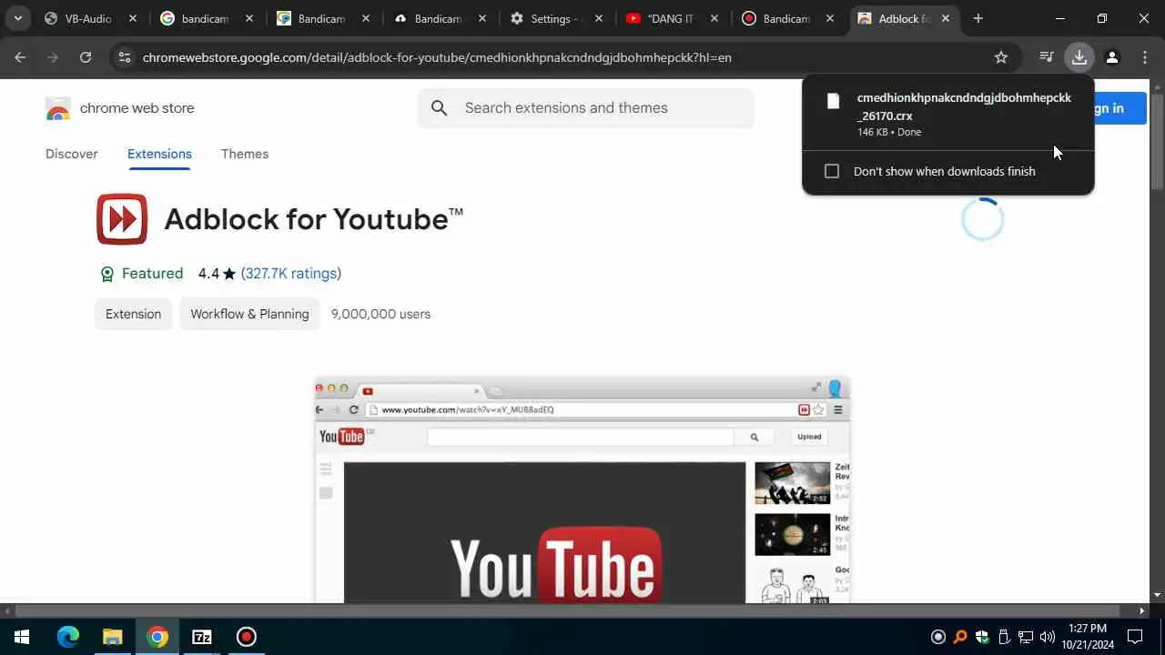Image resolution: width=1165 pixels, height=655 pixels.
Task: Reload the current page
Action: (86, 57)
